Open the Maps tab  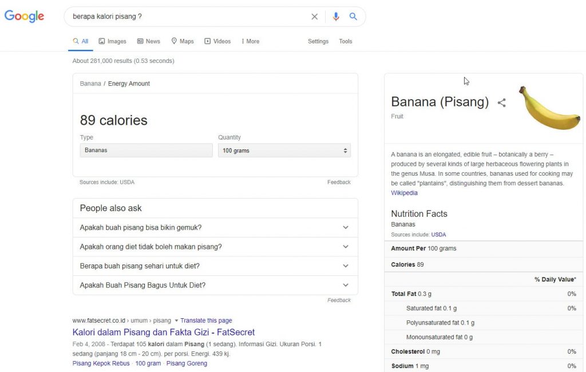(183, 41)
